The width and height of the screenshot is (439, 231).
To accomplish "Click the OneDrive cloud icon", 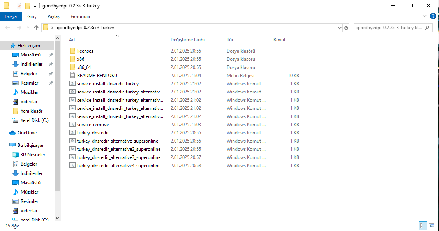I will coord(12,133).
